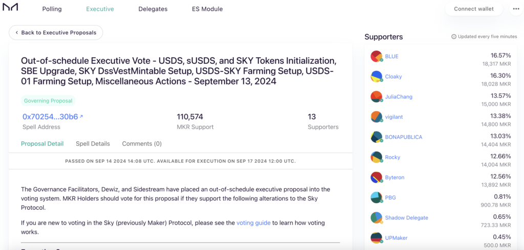Click the external link arrow beside spell address
The height and width of the screenshot is (250, 524).
click(81, 116)
